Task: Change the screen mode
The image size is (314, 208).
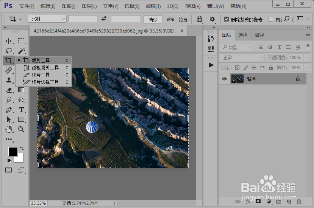Action: 21,170
